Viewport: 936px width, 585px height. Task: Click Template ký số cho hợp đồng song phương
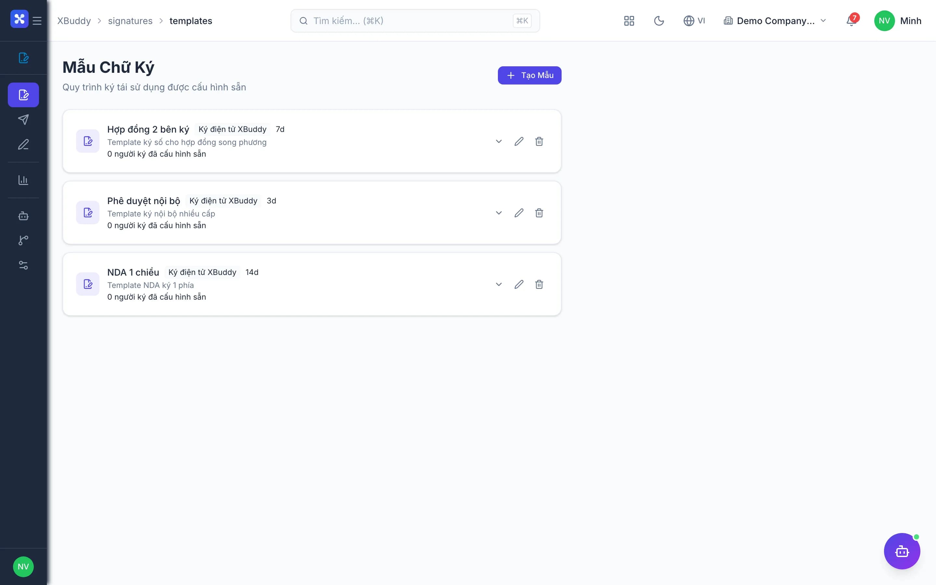[187, 142]
